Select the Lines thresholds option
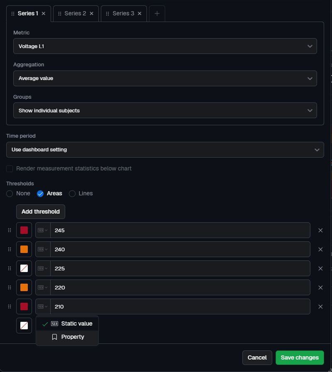This screenshot has height=372, width=332. (72, 194)
